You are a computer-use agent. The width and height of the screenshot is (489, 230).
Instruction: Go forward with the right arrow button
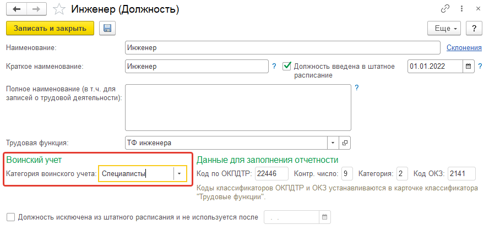click(36, 9)
